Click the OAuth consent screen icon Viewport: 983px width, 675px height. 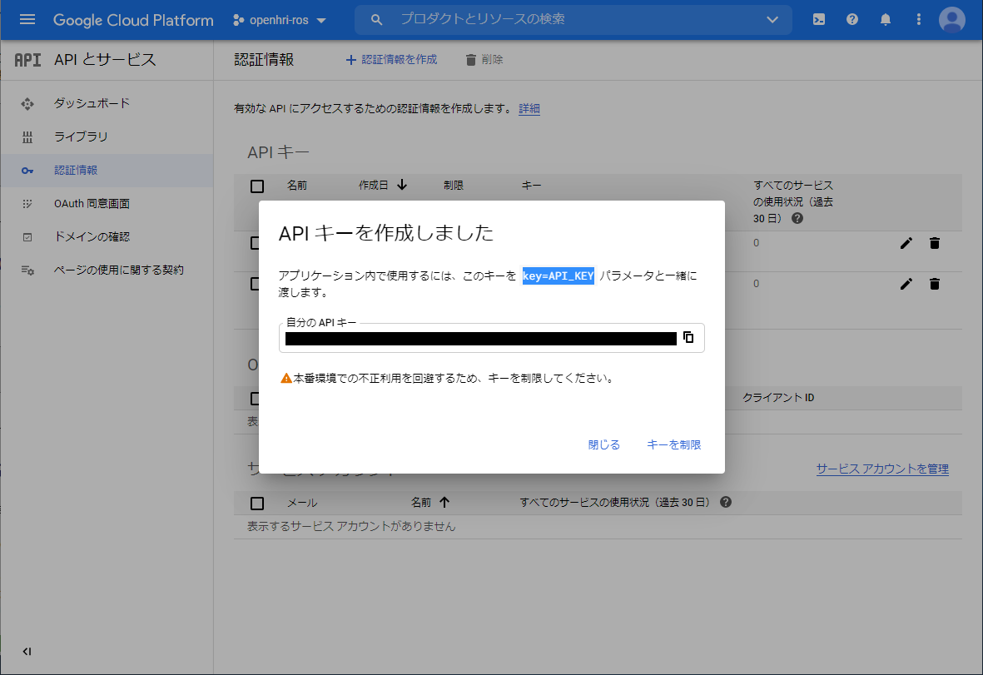27,204
